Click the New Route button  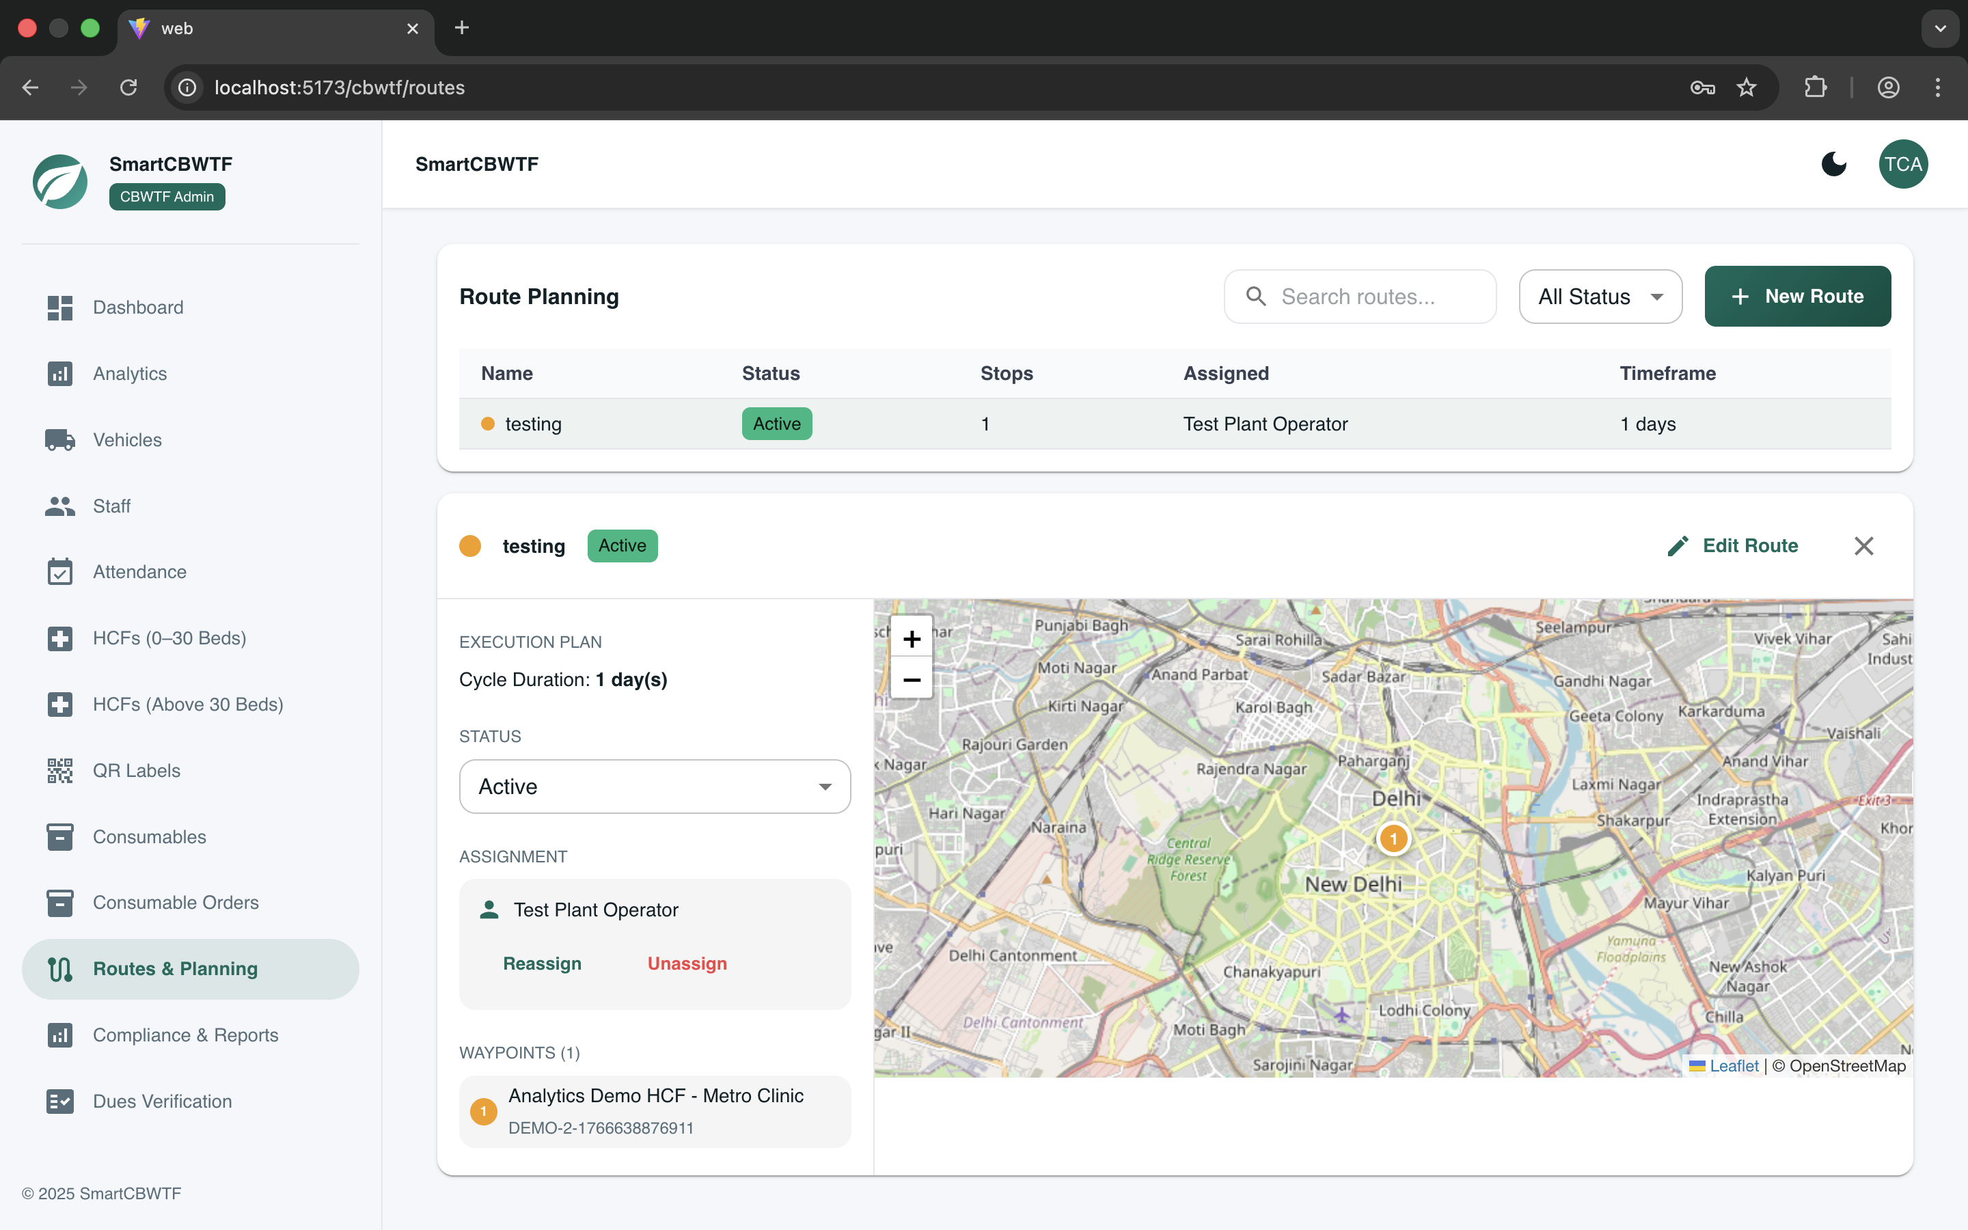1797,296
